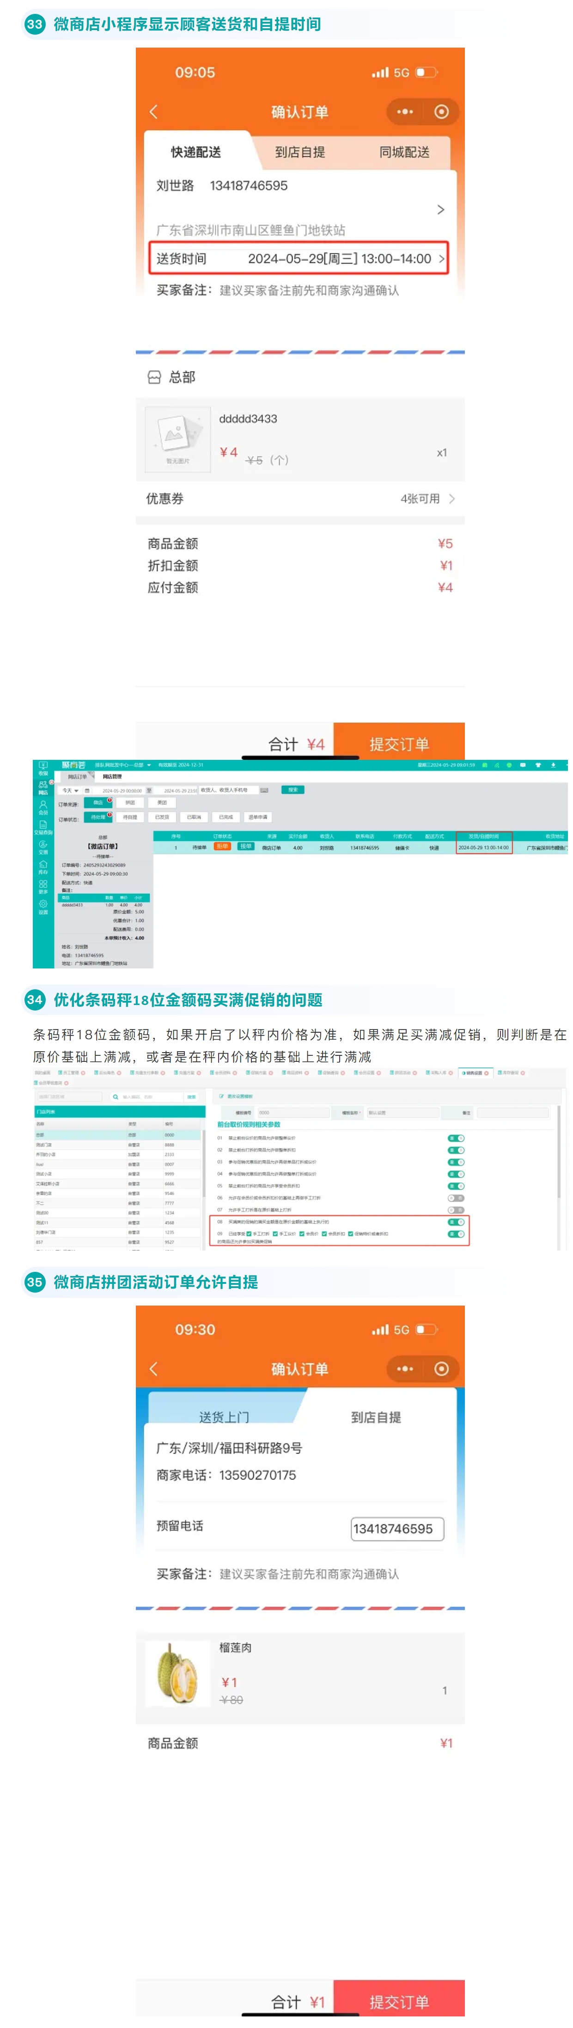Open the 送货时间 delivery time selector
The height and width of the screenshot is (2028, 573).
tap(299, 258)
